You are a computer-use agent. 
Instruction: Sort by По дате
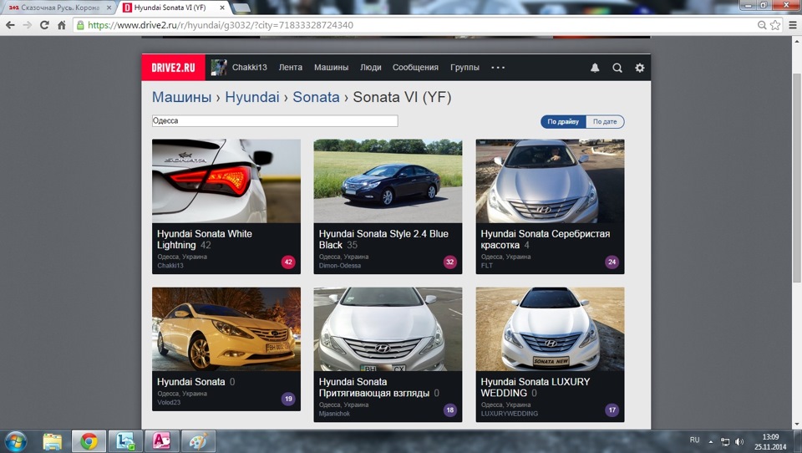click(x=605, y=122)
